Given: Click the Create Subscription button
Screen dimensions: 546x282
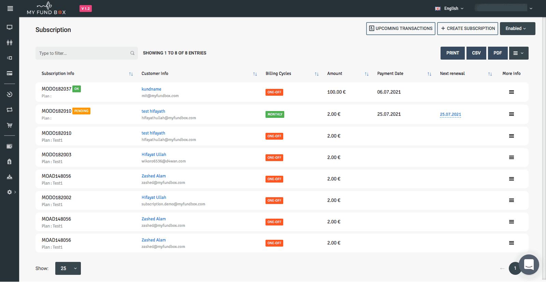Looking at the screenshot, I should (468, 29).
